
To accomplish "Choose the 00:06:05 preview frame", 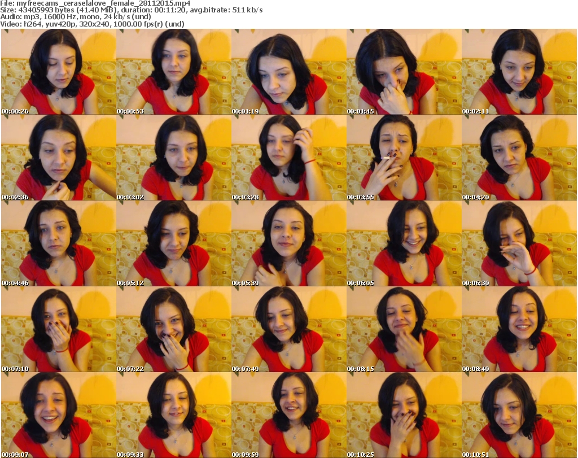I will pyautogui.click(x=404, y=243).
